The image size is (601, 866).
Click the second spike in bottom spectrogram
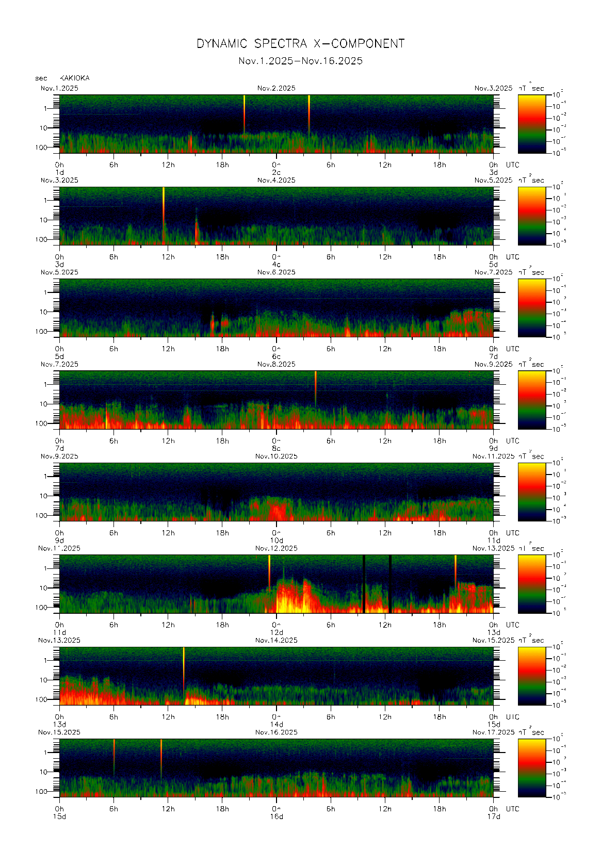tap(161, 756)
